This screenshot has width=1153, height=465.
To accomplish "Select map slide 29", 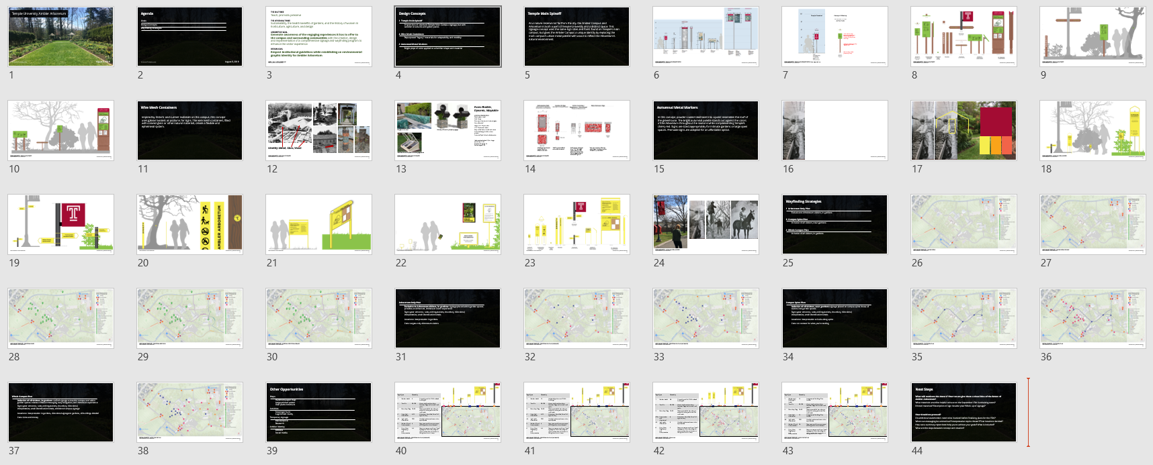I will 190,319.
